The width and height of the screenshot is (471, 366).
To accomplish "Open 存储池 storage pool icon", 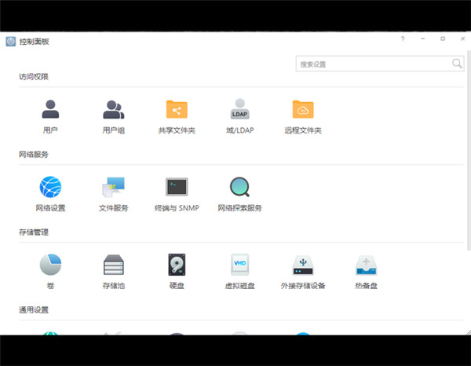I will click(x=114, y=264).
